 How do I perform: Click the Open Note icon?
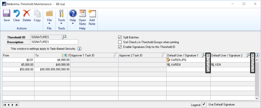(82, 14)
